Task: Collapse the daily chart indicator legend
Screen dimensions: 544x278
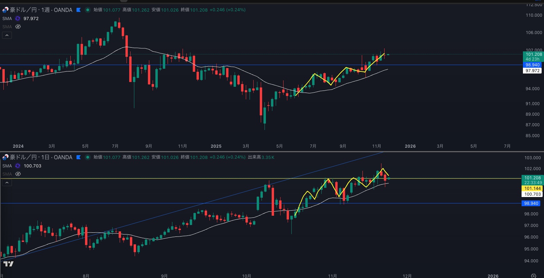Action: pyautogui.click(x=7, y=182)
